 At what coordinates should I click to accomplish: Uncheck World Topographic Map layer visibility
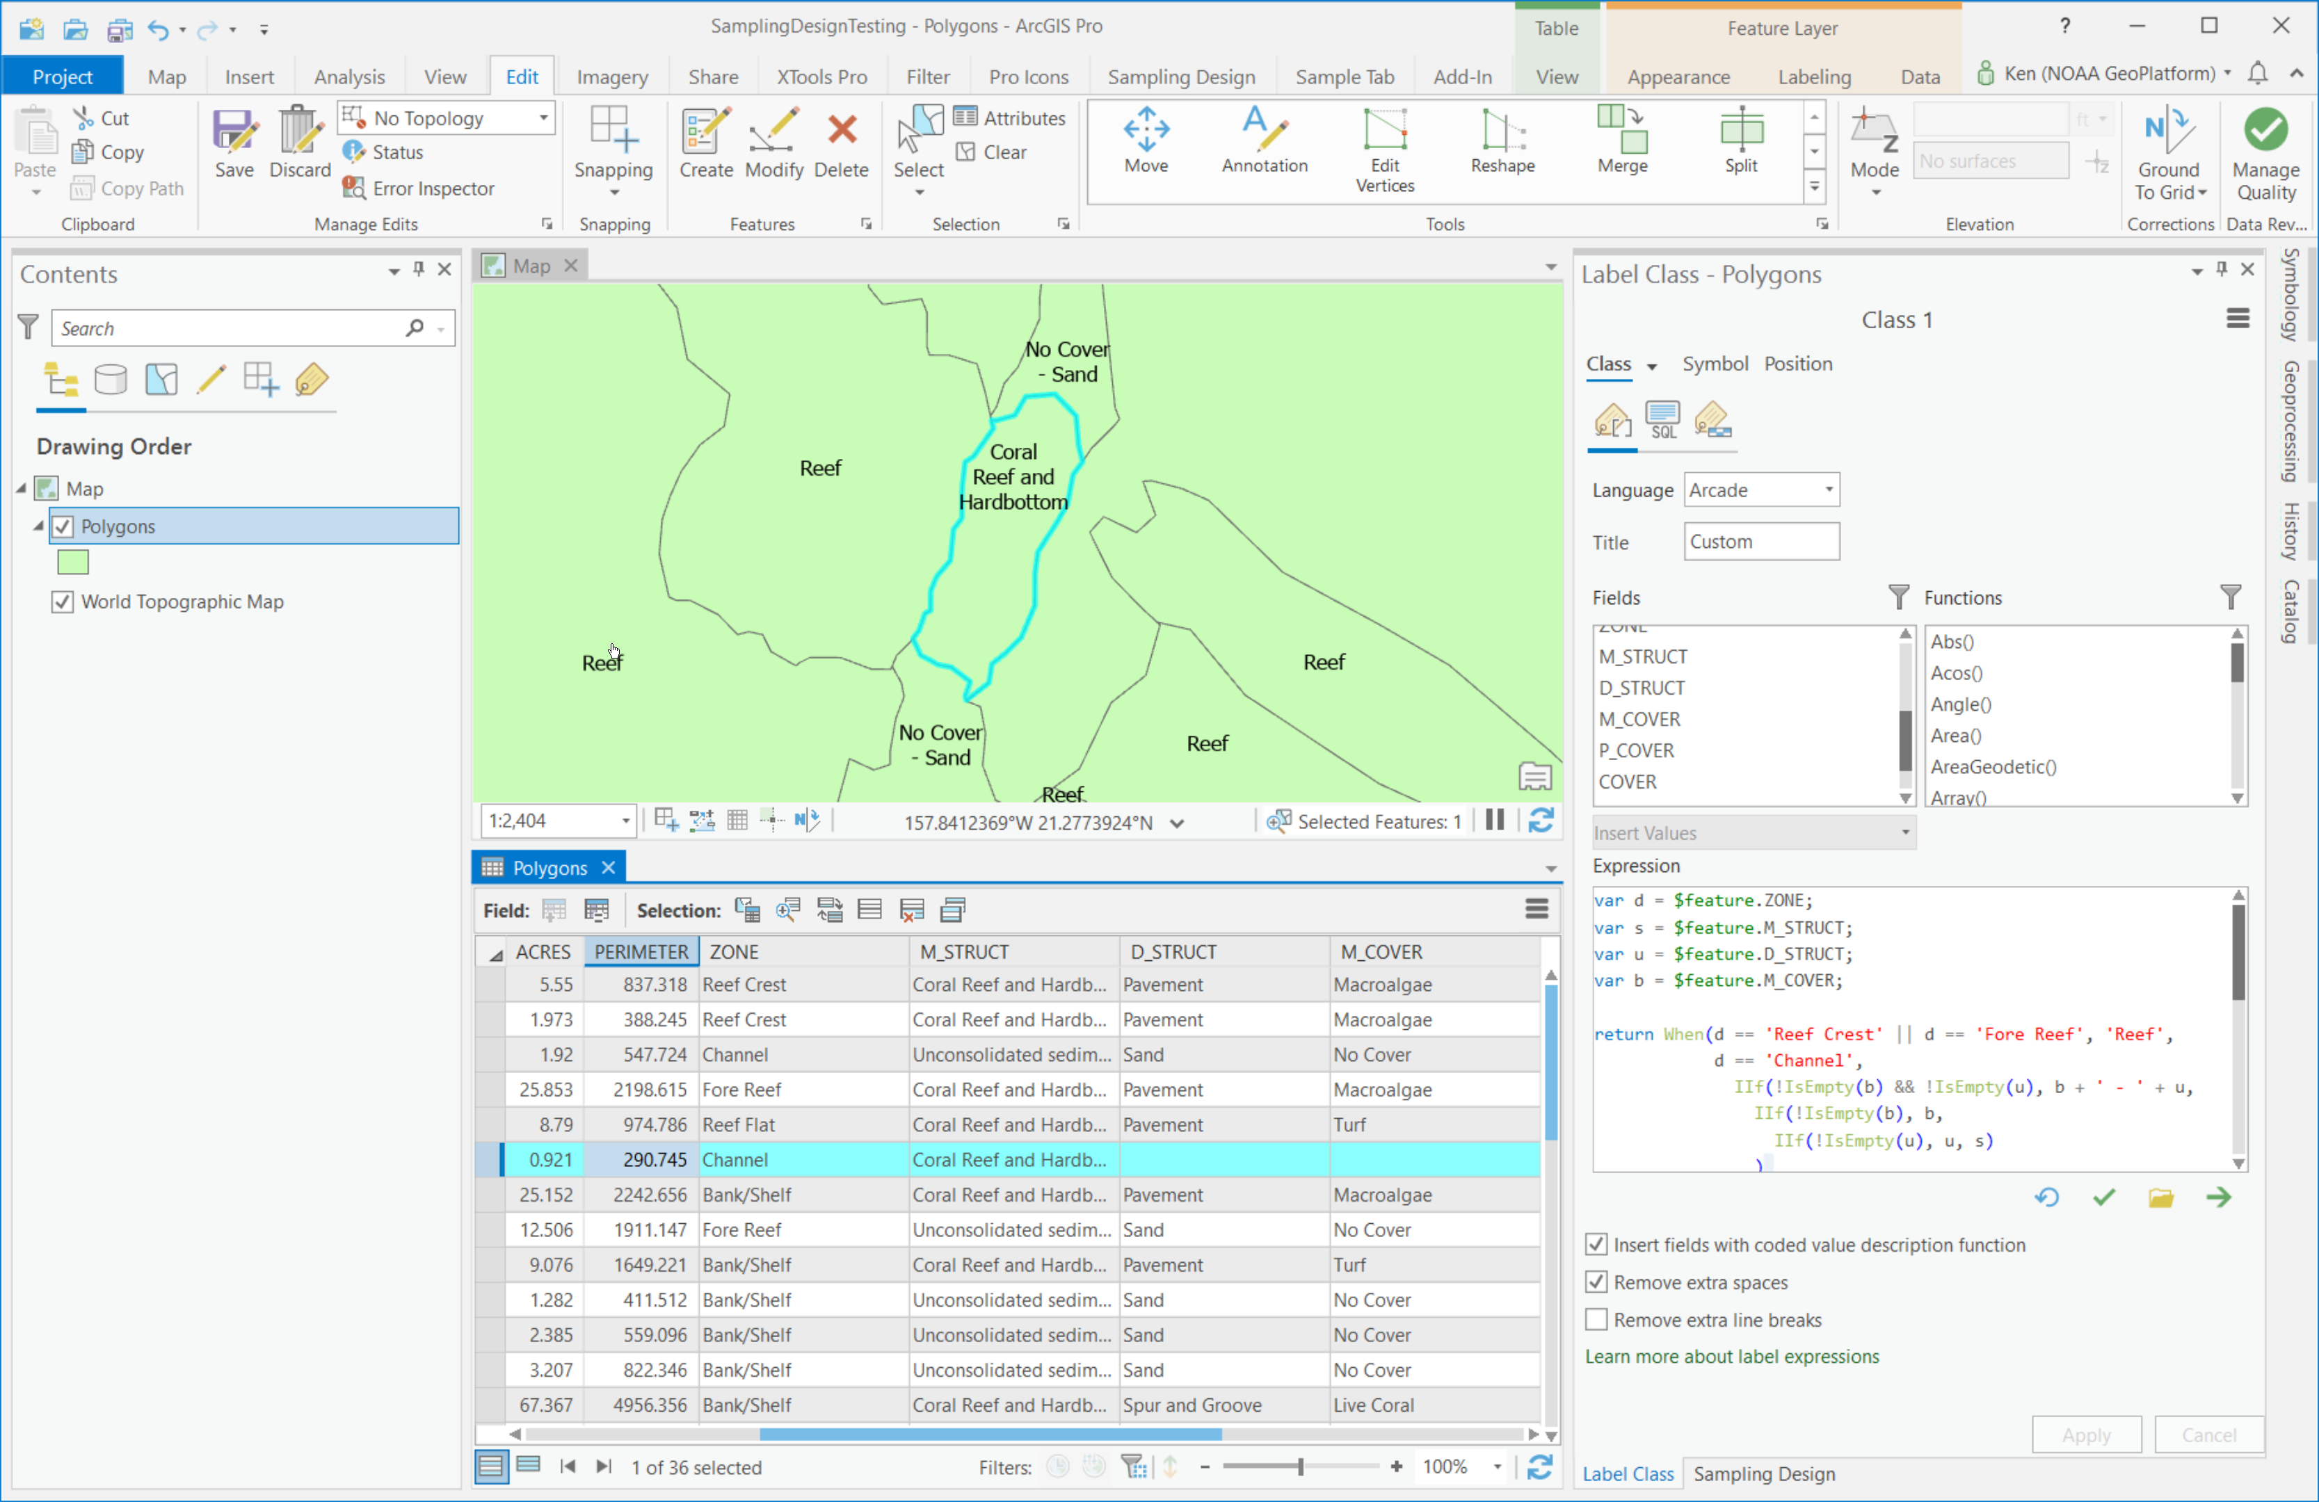(x=63, y=602)
